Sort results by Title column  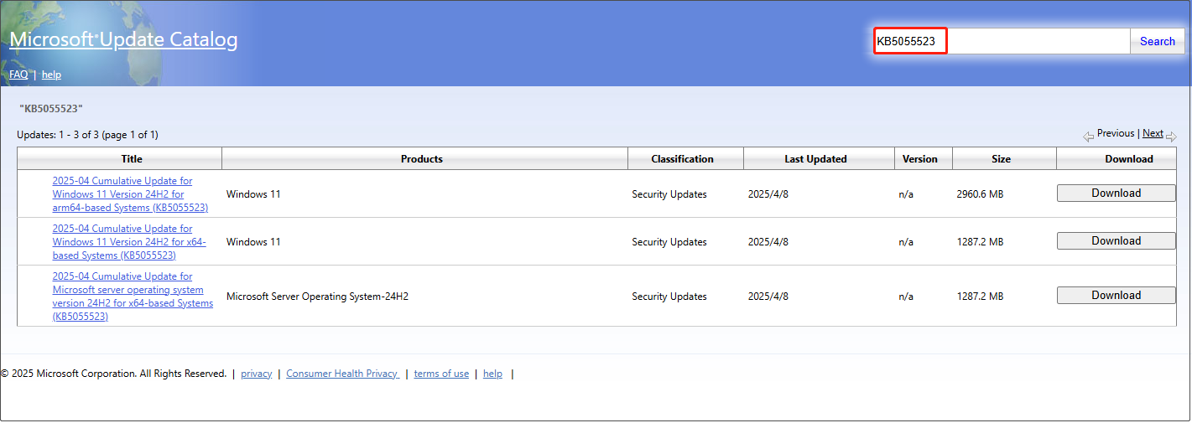click(x=132, y=158)
